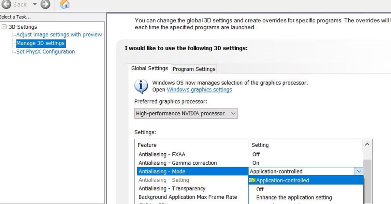The image size is (391, 204).
Task: Click the NVIDIA Control Panel home icon
Action: tap(64, 5)
